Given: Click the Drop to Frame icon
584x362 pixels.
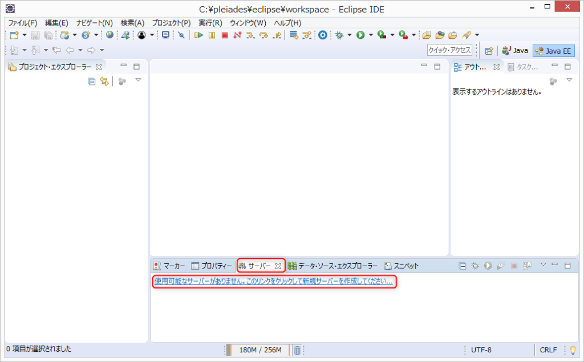Looking at the screenshot, I should click(294, 35).
